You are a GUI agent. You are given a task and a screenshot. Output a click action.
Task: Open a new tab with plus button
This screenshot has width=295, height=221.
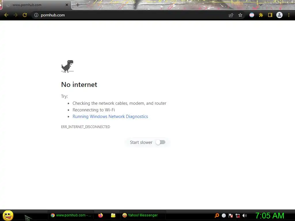[x=78, y=5]
